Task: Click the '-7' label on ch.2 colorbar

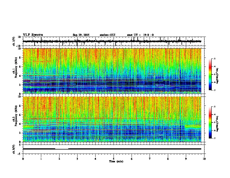Action: click(214, 138)
